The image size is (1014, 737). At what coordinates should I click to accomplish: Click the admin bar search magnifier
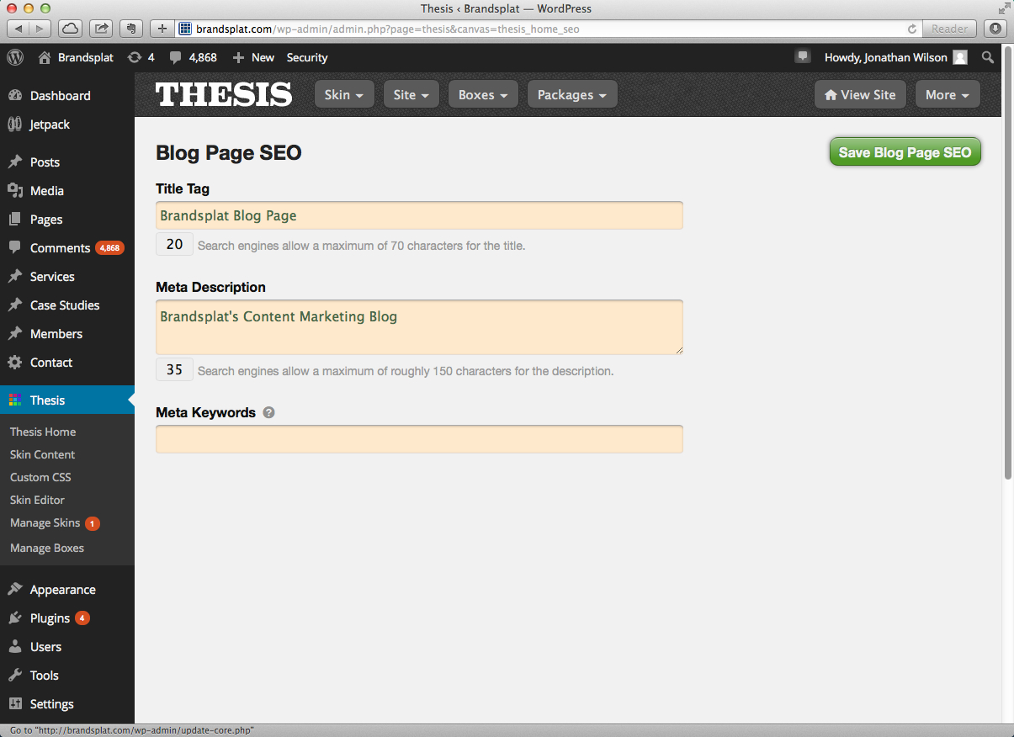(988, 57)
